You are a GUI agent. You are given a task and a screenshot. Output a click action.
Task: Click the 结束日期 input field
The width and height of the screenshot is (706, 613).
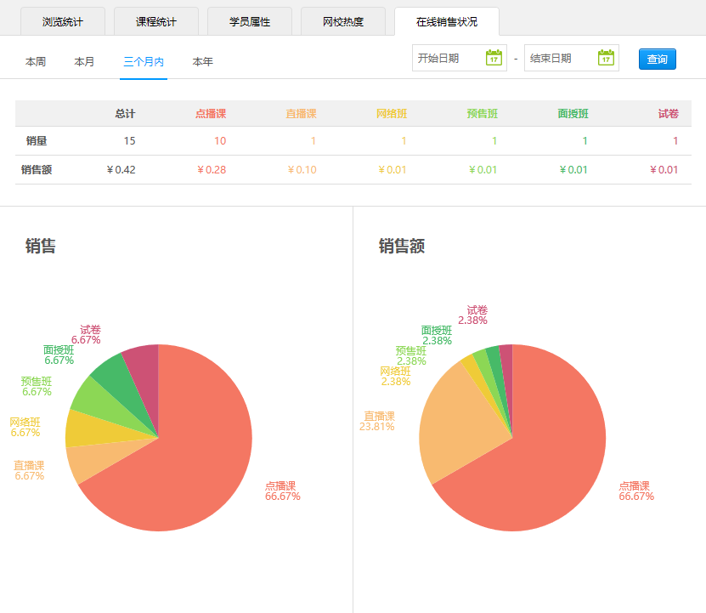coord(561,58)
